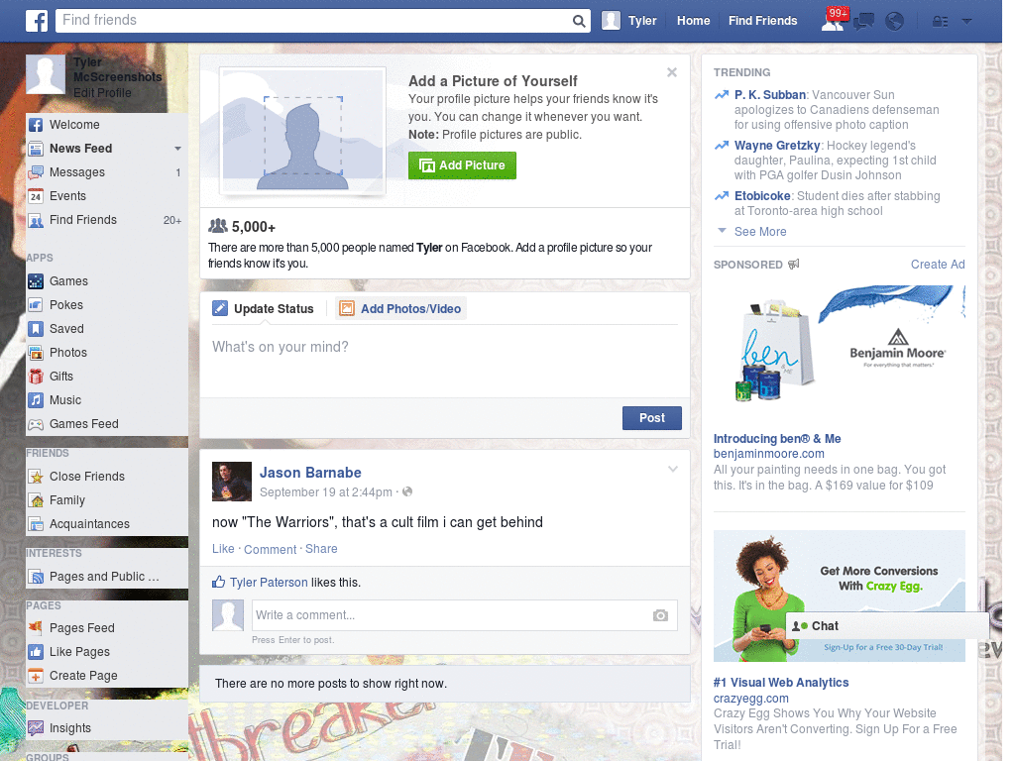Screen dimensions: 1015x761
Task: Click the Acquaintances icon
Action: tap(36, 525)
